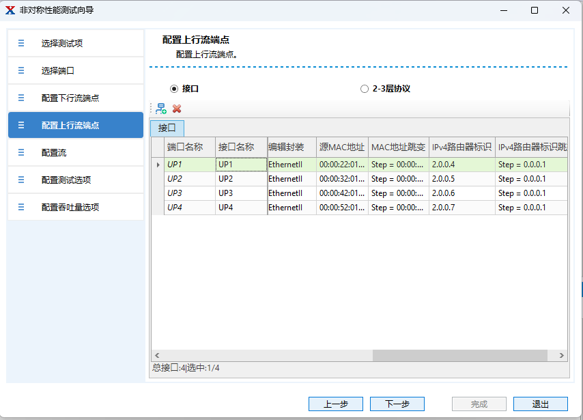Click the add interface icon in toolbar

[161, 109]
